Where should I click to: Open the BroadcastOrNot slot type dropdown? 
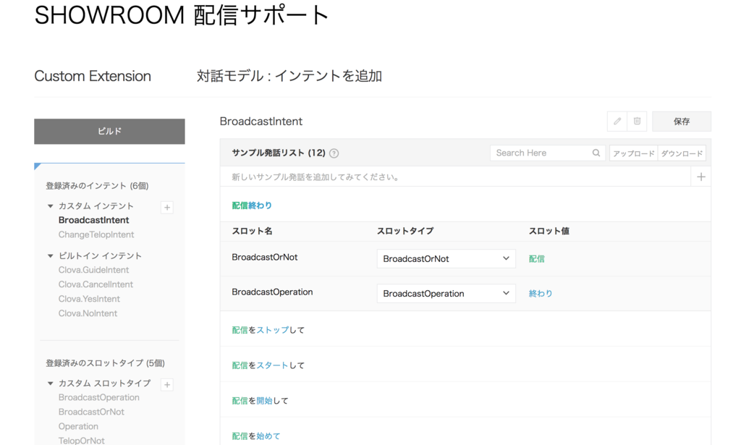pos(446,258)
